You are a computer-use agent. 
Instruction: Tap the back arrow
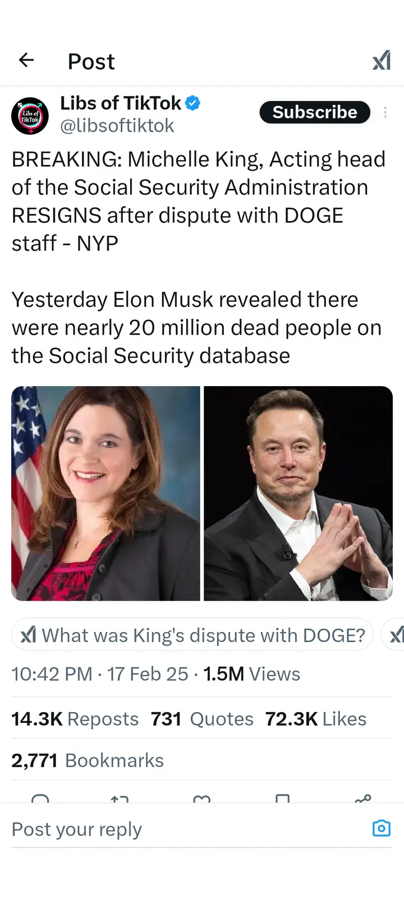[26, 60]
